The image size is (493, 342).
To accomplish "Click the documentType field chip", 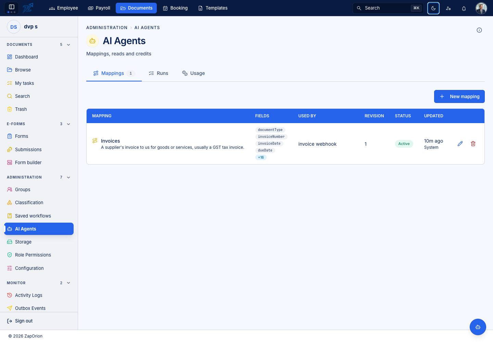I will tap(270, 130).
